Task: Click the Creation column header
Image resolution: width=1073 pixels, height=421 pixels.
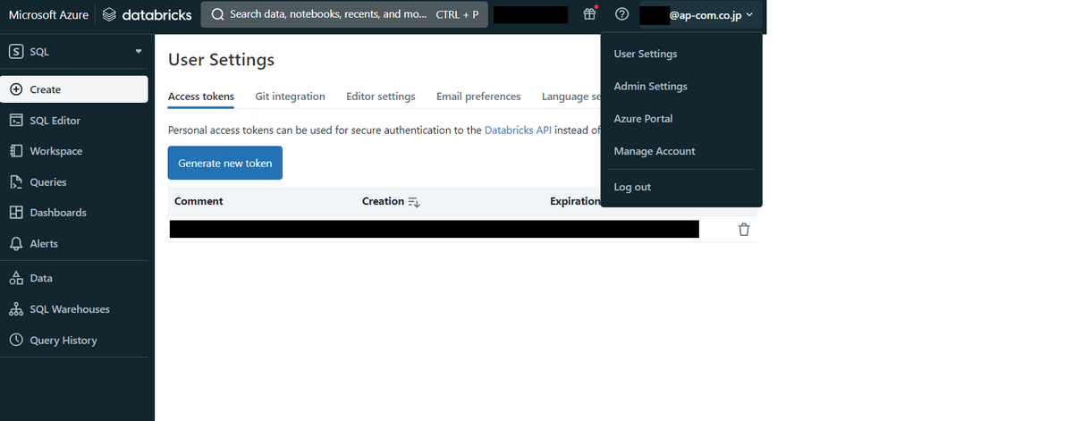Action: (x=383, y=201)
